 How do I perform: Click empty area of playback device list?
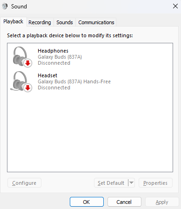coord(90,132)
